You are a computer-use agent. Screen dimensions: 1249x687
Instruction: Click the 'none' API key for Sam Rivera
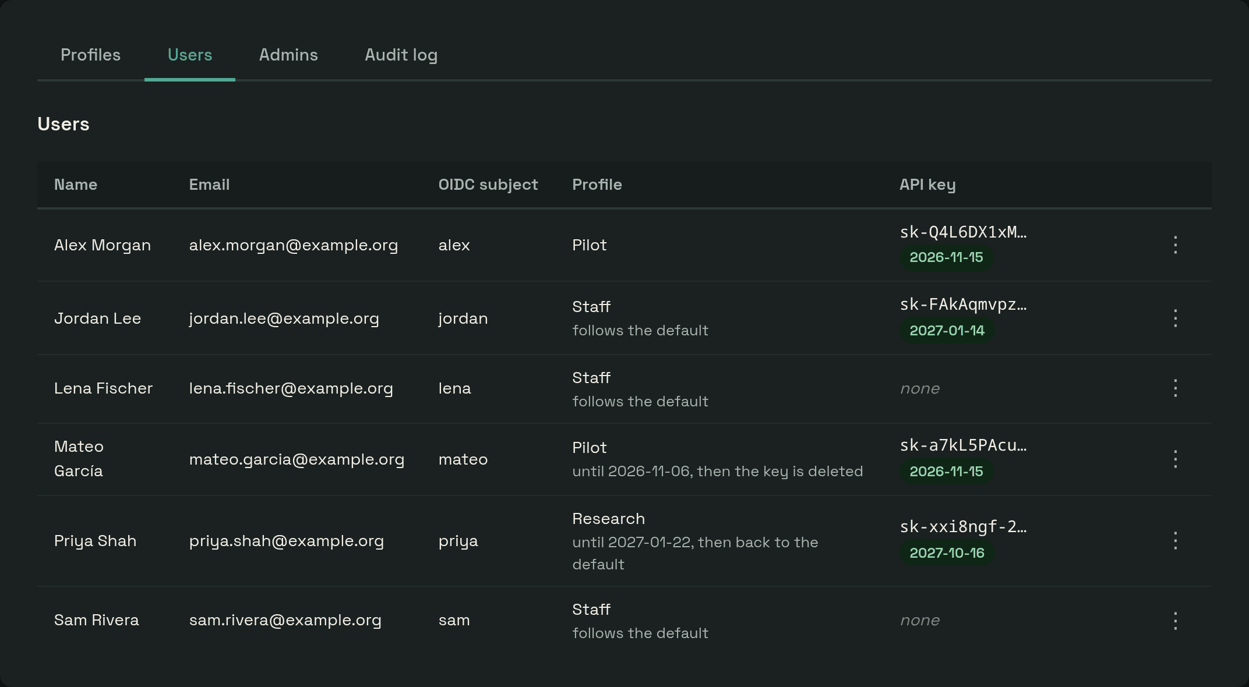coord(920,620)
